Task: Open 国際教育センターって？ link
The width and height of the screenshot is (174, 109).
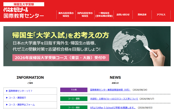Action: coord(20,91)
